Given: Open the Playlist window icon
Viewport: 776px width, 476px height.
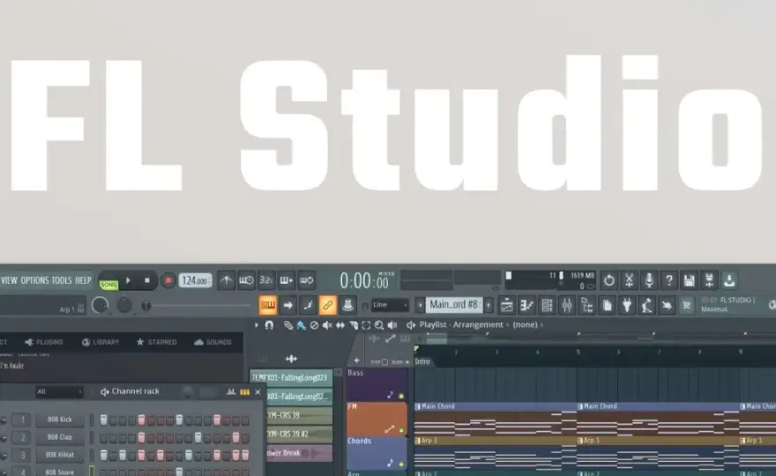Looking at the screenshot, I should (507, 305).
